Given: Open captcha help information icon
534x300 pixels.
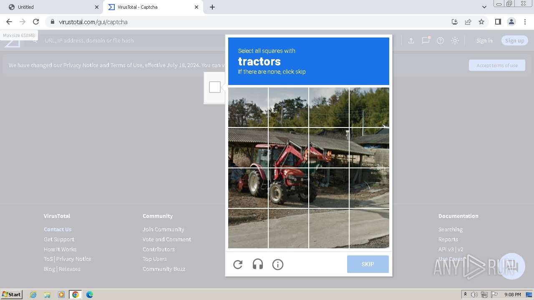Looking at the screenshot, I should point(278,264).
